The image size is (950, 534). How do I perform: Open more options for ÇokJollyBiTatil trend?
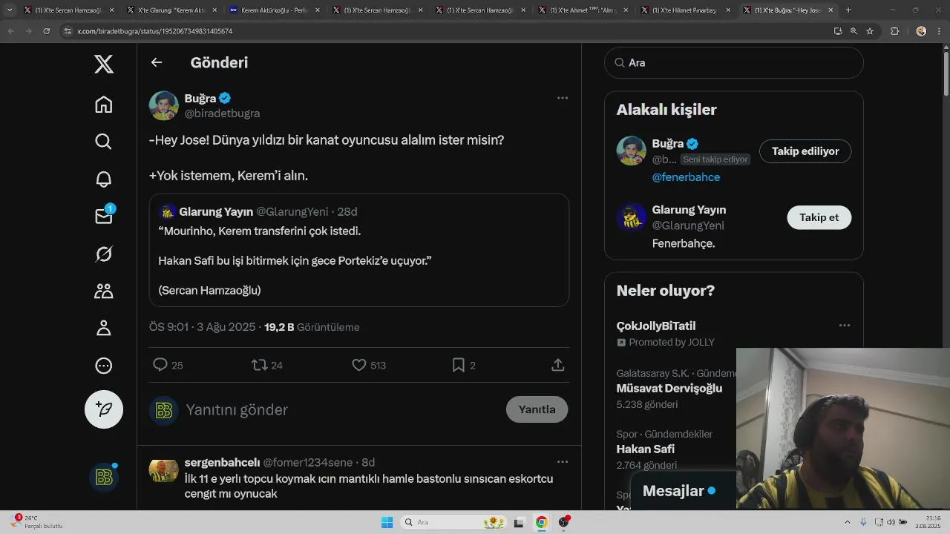[x=845, y=326]
